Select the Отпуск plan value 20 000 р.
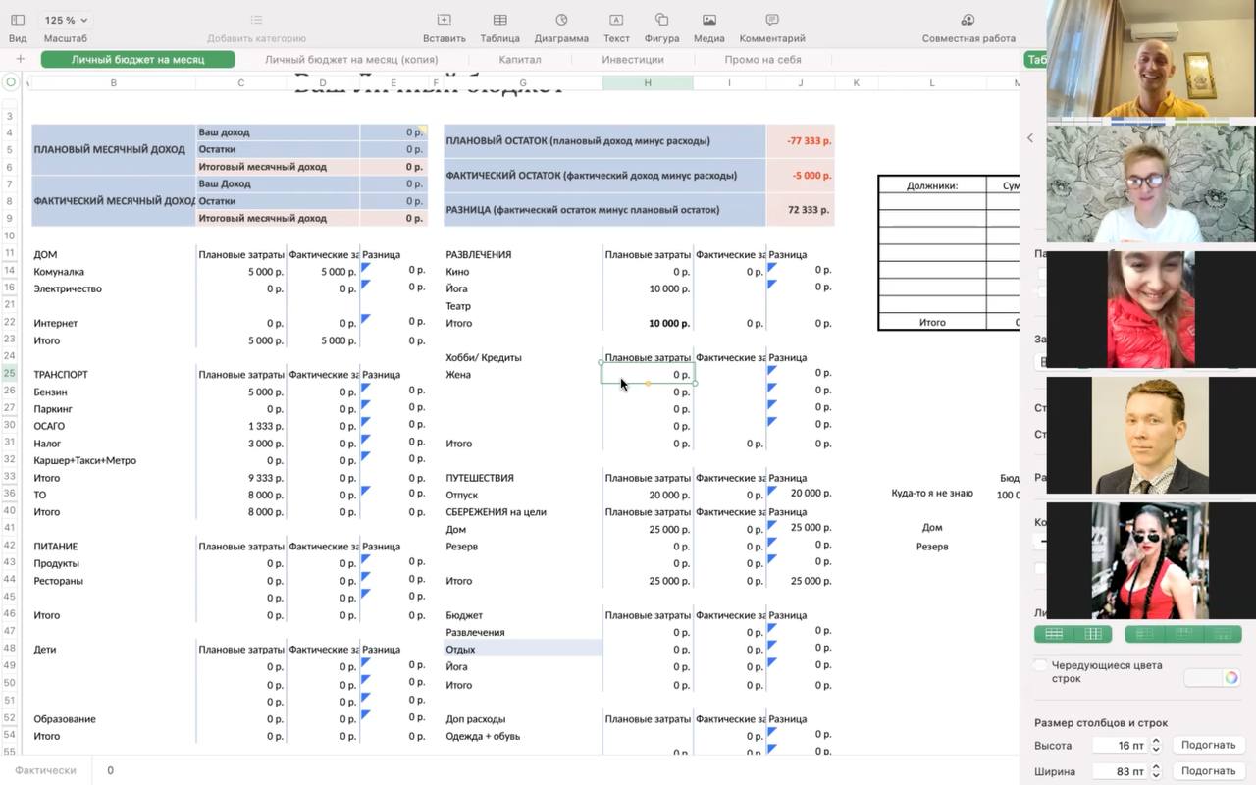Screen dimensions: 1256x785 pos(648,495)
